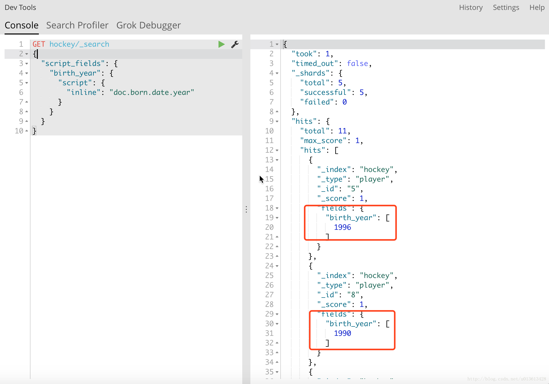
Task: Open the Settings panel
Action: (x=505, y=8)
